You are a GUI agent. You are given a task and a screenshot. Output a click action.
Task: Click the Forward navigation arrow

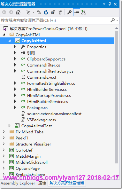coord(11,12)
